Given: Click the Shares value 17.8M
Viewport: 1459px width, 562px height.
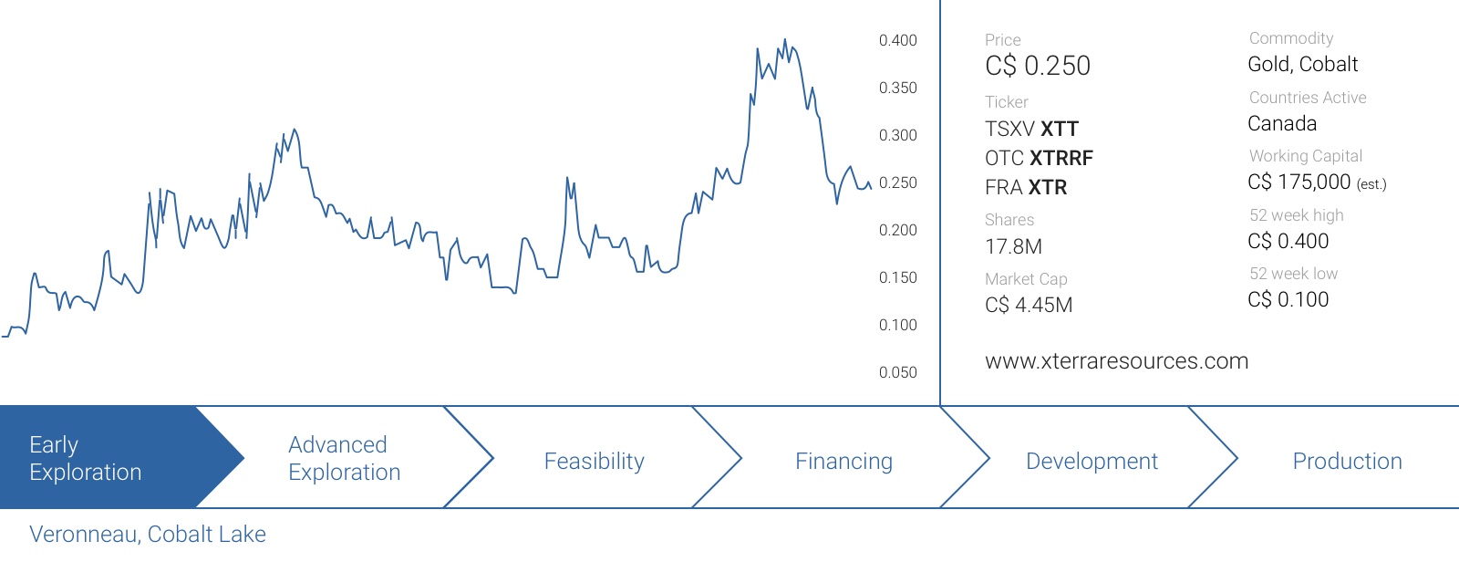Looking at the screenshot, I should tap(1013, 246).
